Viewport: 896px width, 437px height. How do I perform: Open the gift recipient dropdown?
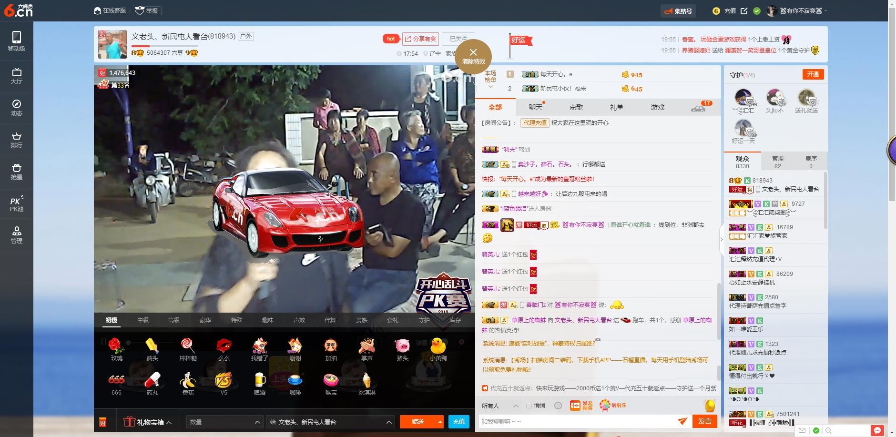tap(330, 422)
